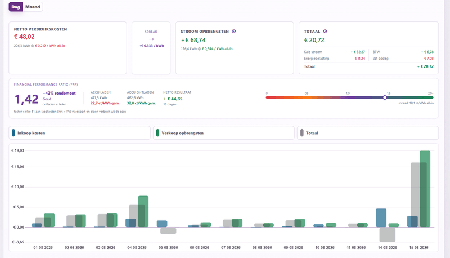Click the 07-08-2026 axis date label

coord(231,248)
